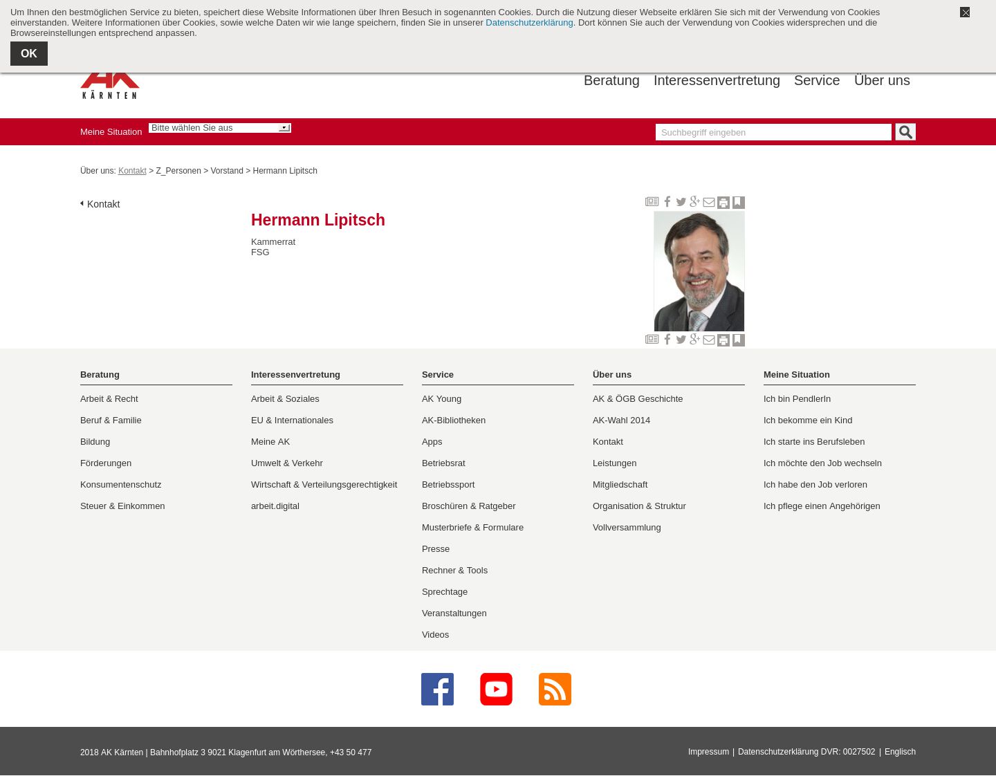Open the 'Bitte wählen Sie aus' dropdown
996x776 pixels.
point(220,128)
